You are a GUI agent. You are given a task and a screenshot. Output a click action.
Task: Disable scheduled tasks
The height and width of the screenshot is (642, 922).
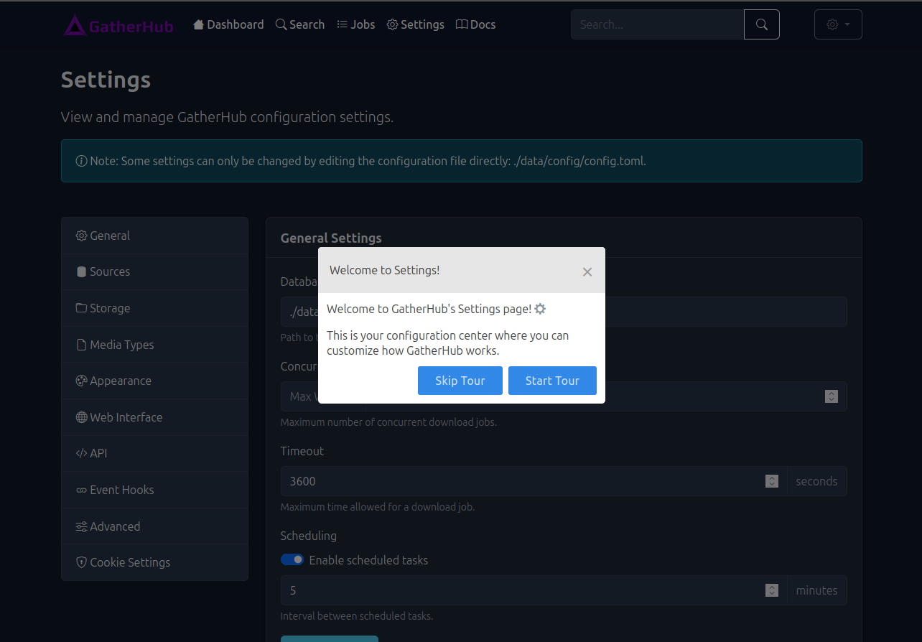tap(292, 559)
